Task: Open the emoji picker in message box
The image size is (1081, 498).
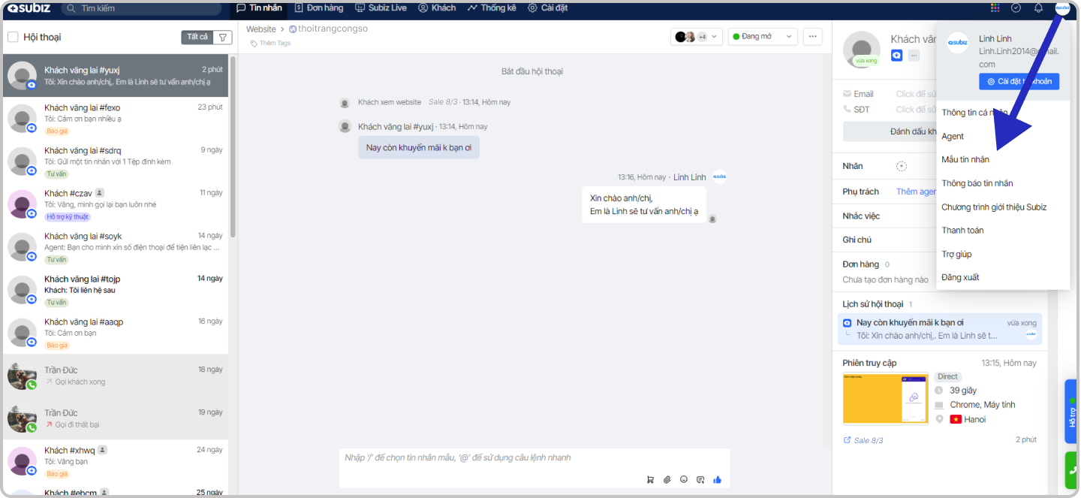Action: [x=683, y=480]
